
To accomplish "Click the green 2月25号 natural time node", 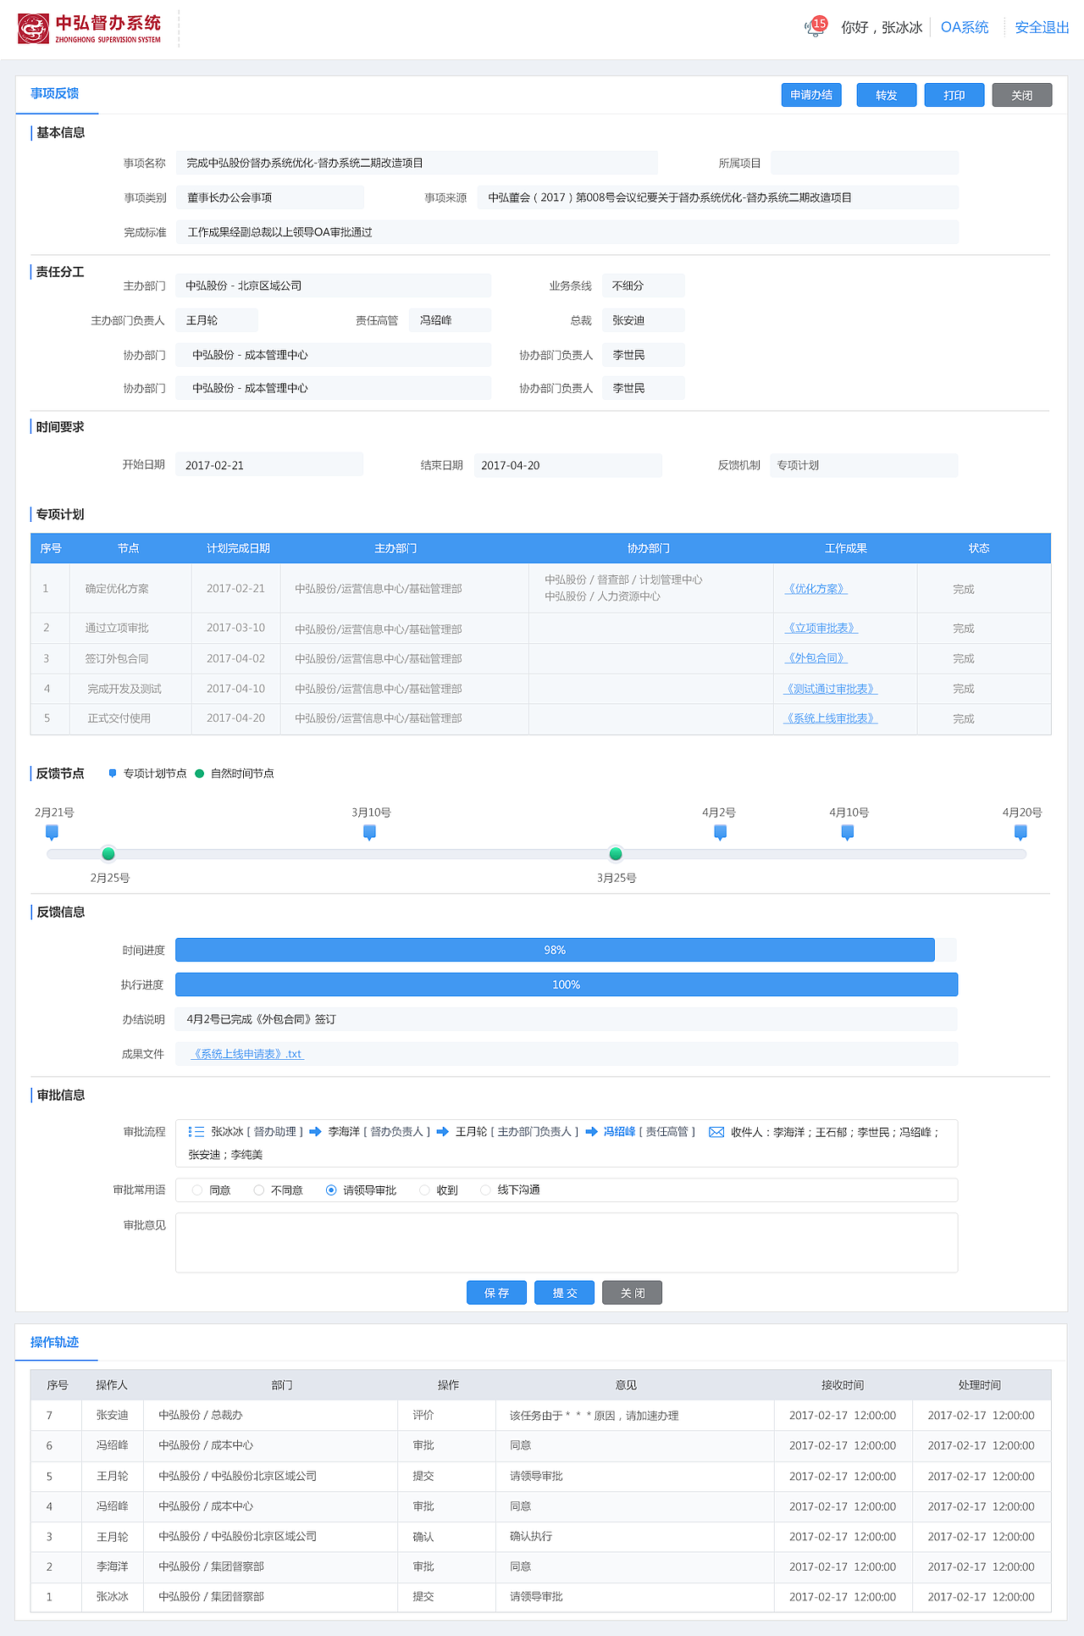I will click(108, 854).
